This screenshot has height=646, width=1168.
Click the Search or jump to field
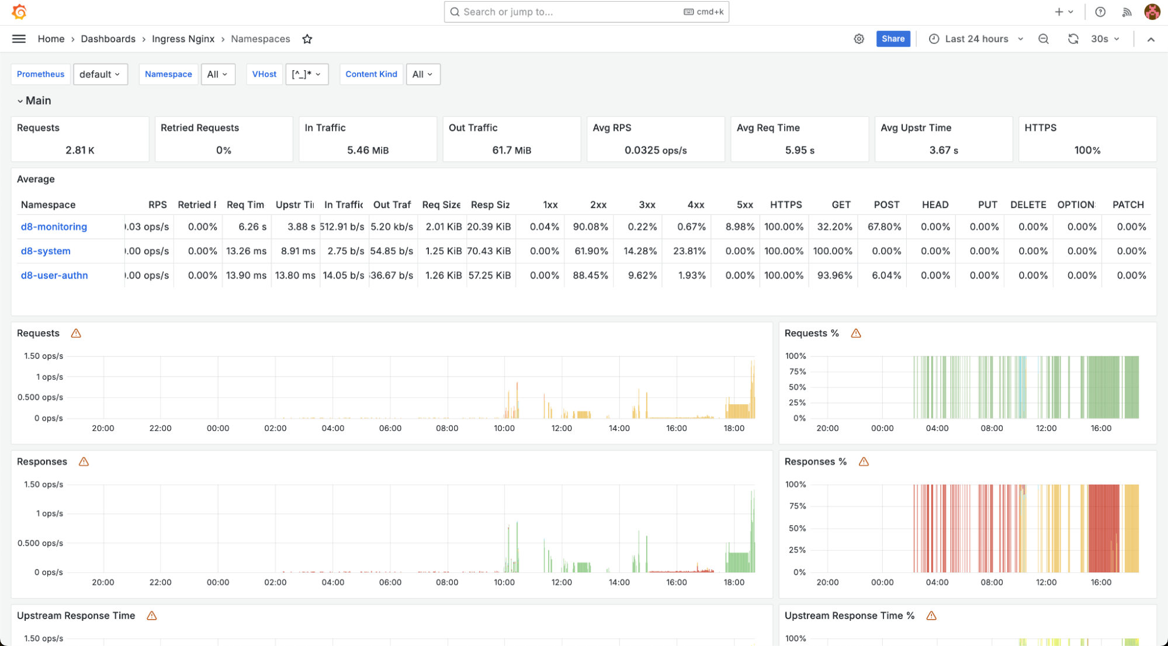point(586,12)
